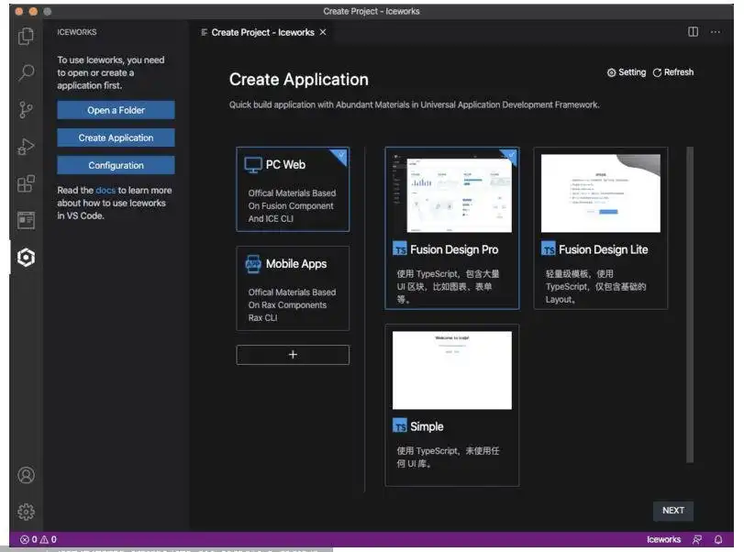Click the template list vertical scrollbar
The height and width of the screenshot is (552, 744).
point(690,304)
